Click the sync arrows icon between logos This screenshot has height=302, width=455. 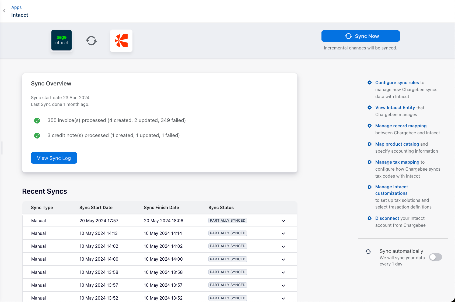tap(91, 41)
